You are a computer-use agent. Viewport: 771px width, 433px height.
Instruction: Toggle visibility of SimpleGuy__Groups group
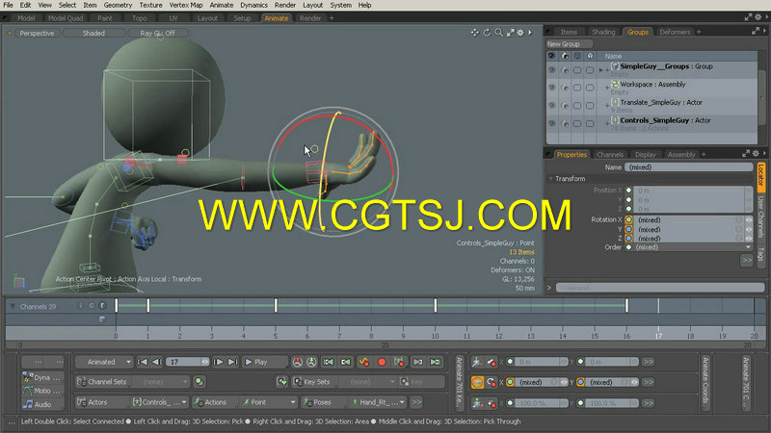(551, 69)
